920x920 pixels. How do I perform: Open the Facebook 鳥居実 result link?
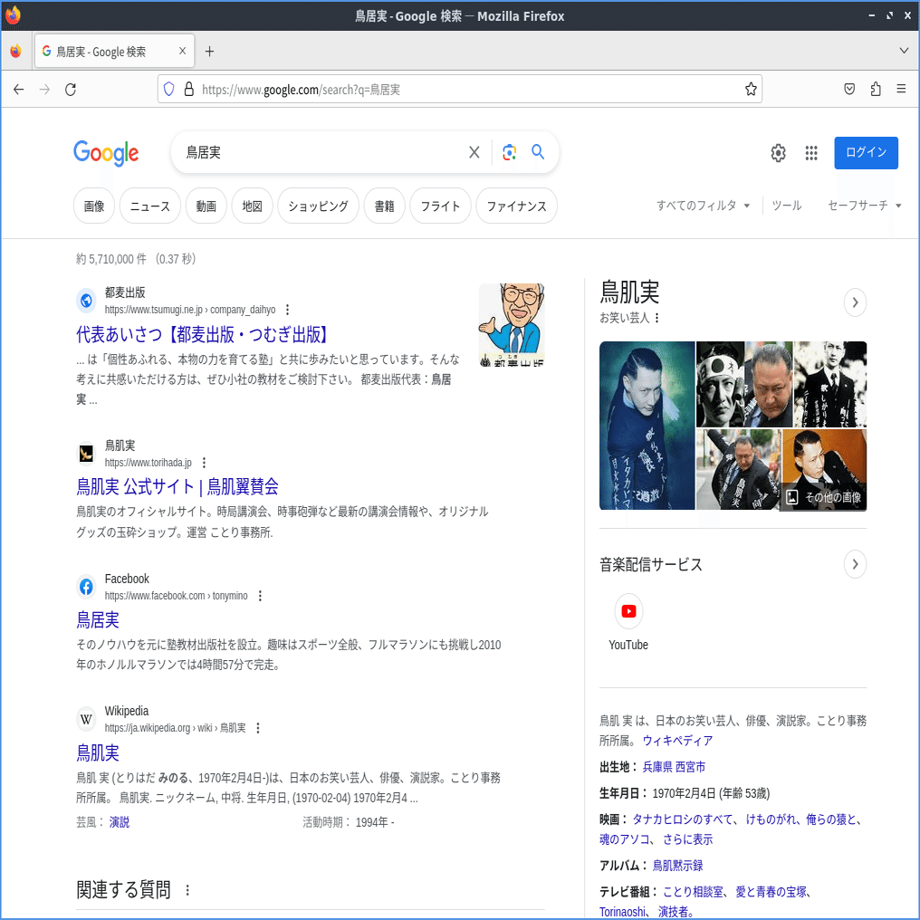point(98,619)
